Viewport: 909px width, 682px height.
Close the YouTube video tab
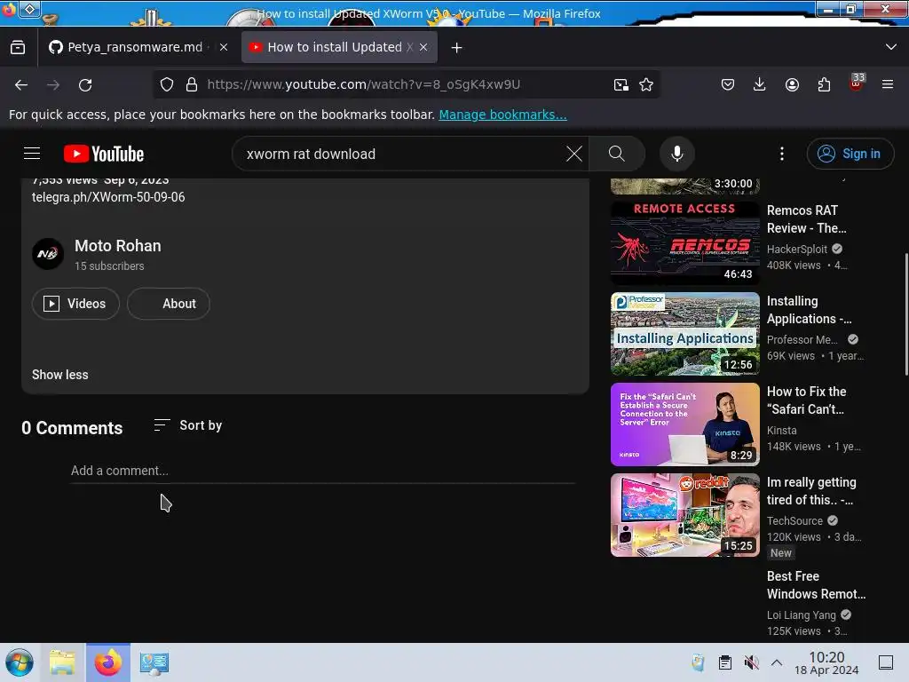423,48
